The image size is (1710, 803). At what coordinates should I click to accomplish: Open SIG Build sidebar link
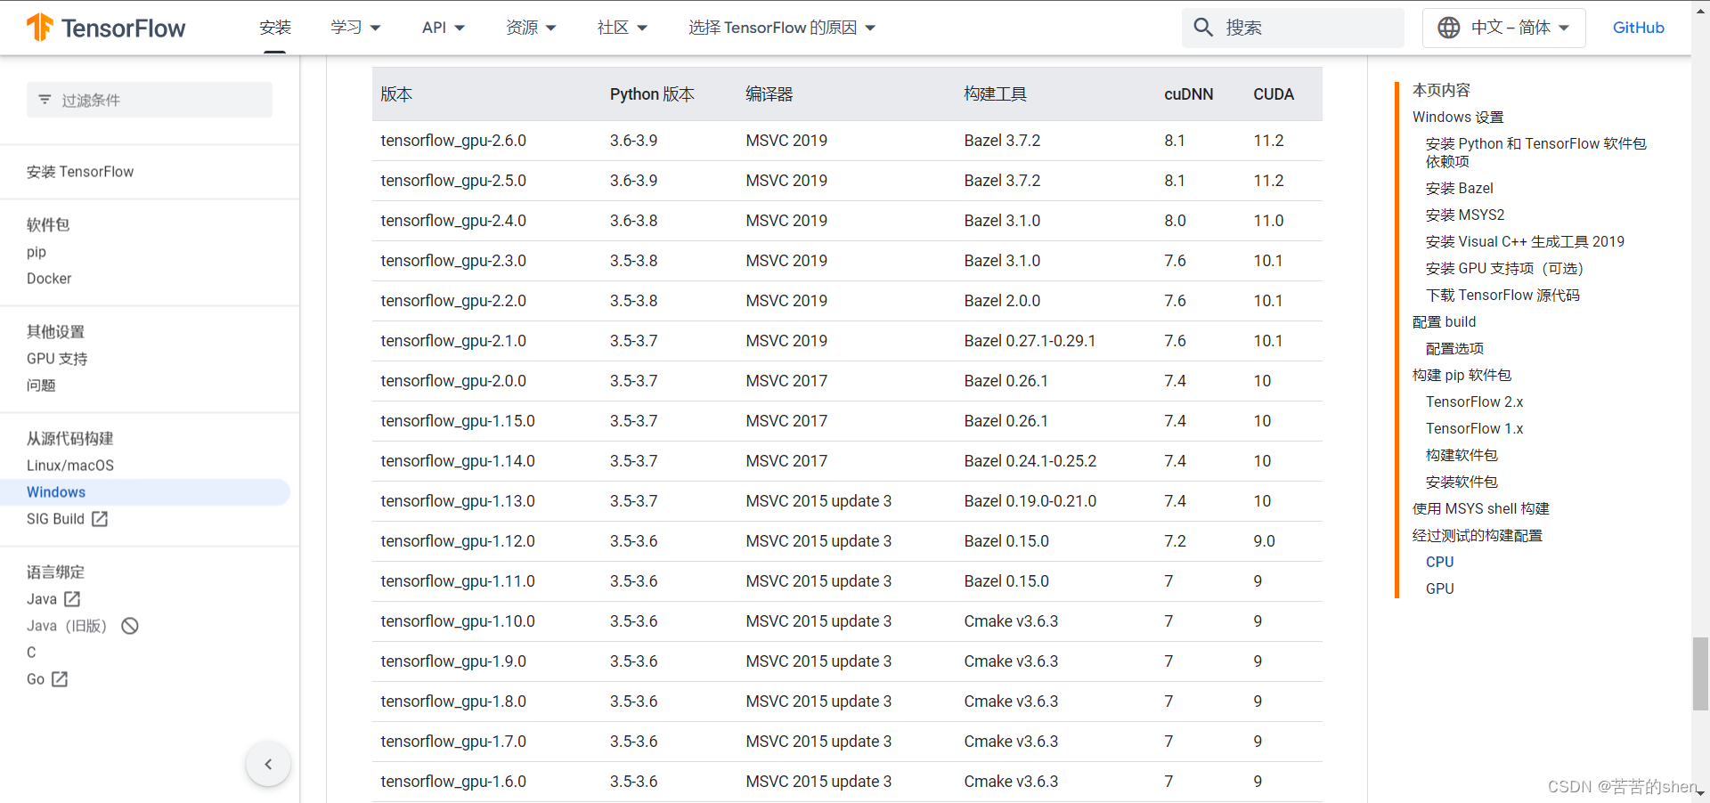pos(55,519)
